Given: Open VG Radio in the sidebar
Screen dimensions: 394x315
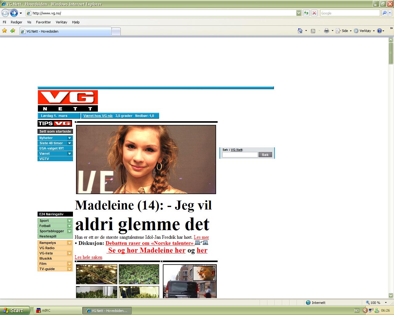Looking at the screenshot, I should [x=55, y=248].
